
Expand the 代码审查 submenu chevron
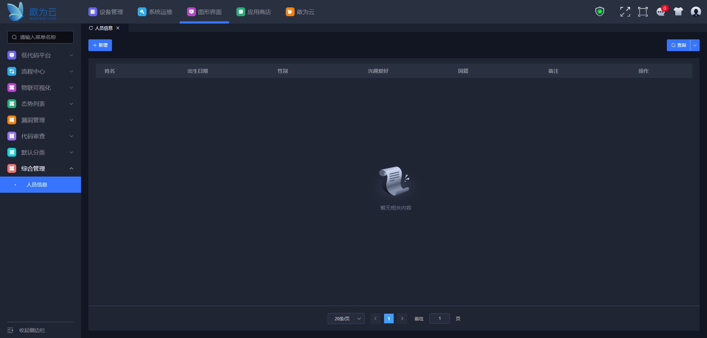point(71,136)
